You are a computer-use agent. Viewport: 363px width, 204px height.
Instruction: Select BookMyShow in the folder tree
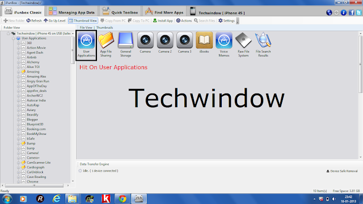point(36,134)
